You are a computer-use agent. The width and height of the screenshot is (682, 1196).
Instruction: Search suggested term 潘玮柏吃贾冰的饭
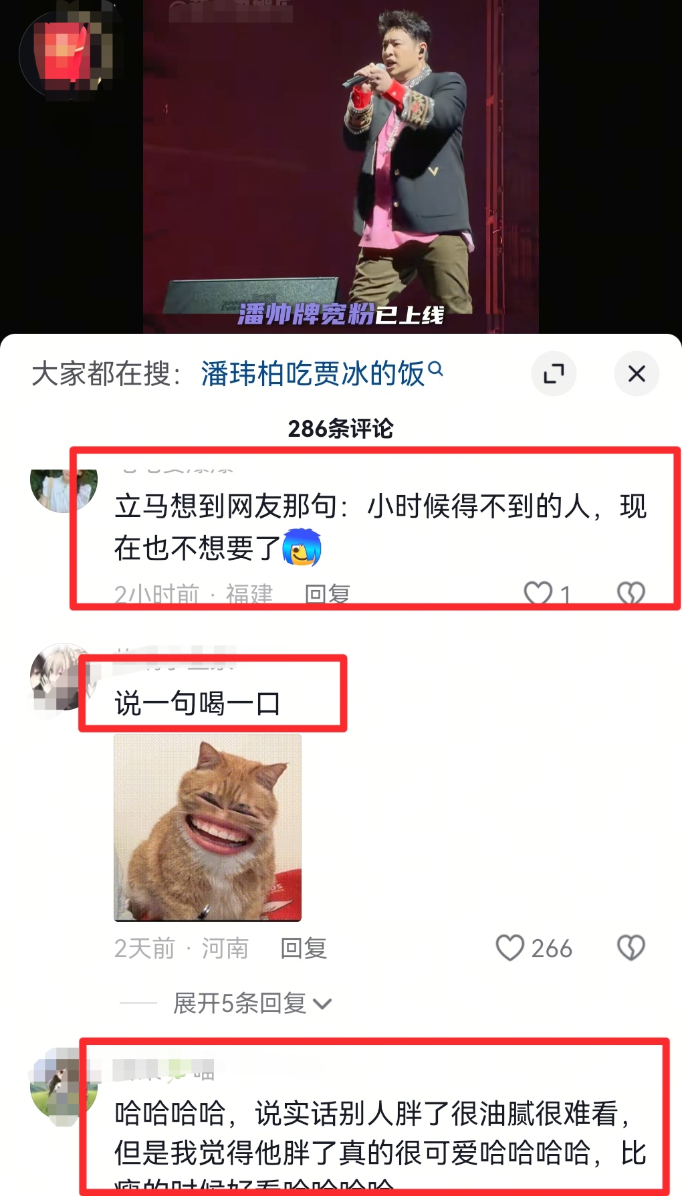pyautogui.click(x=313, y=373)
